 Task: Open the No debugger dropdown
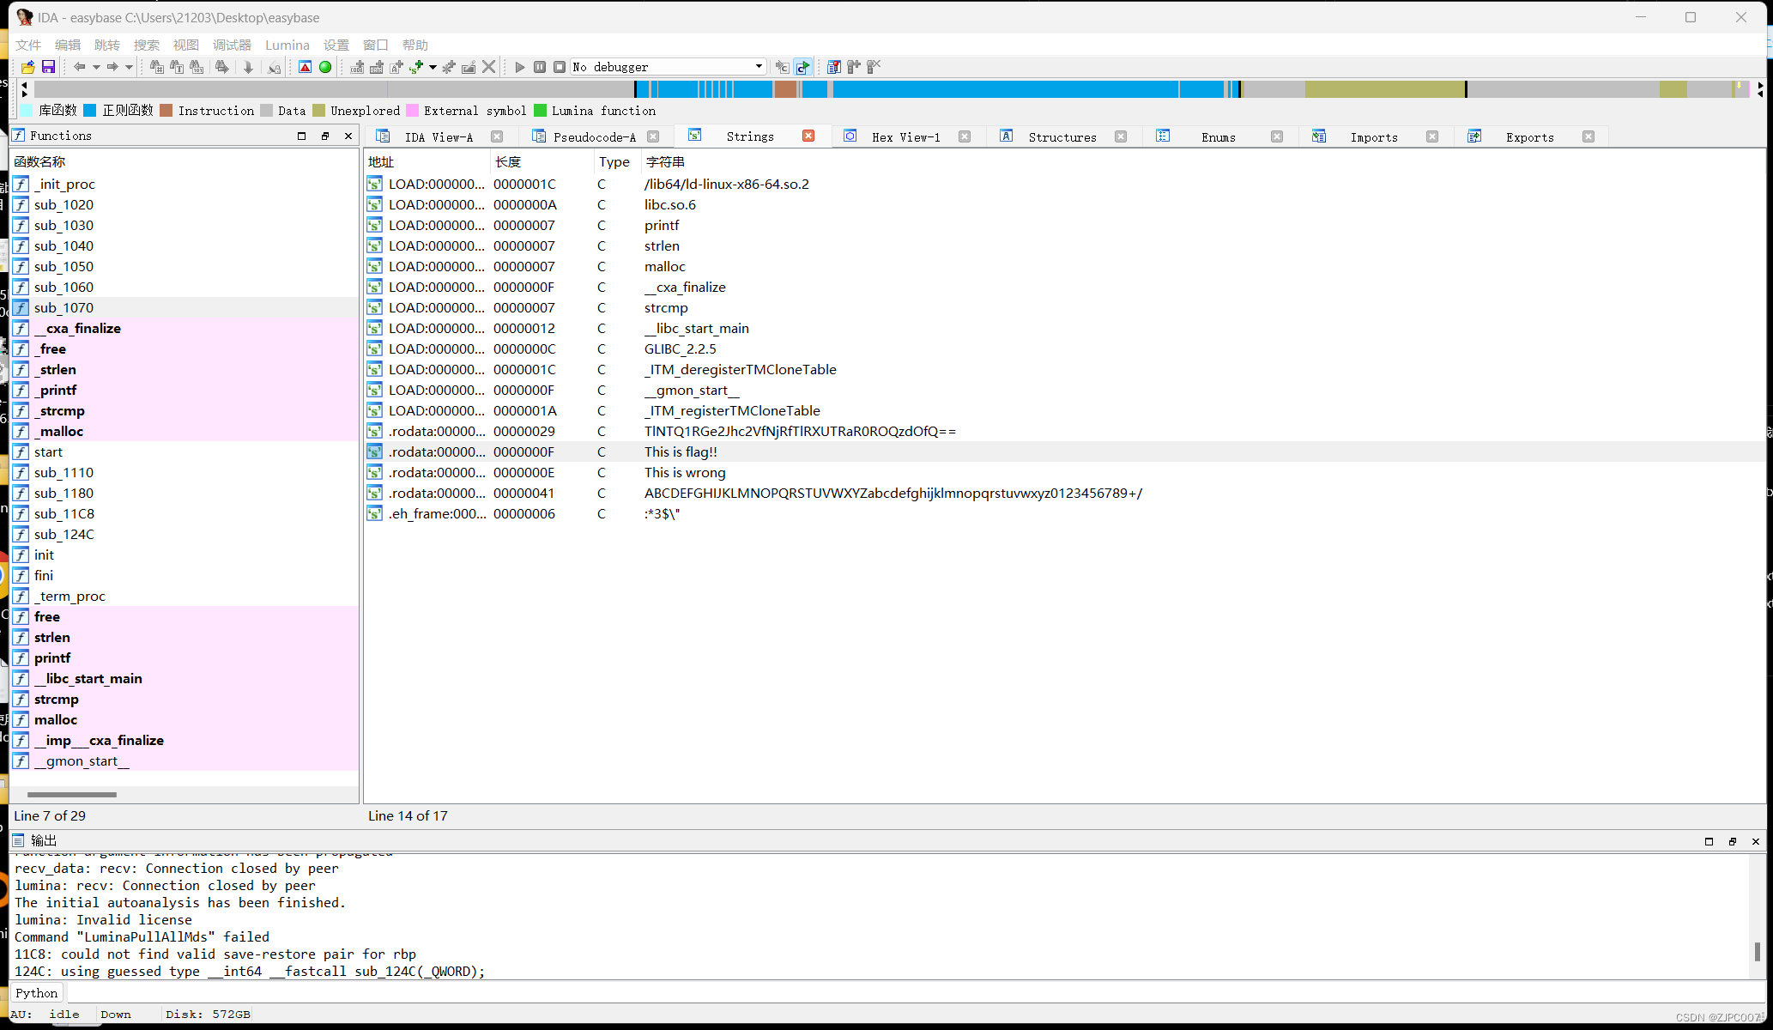[669, 66]
